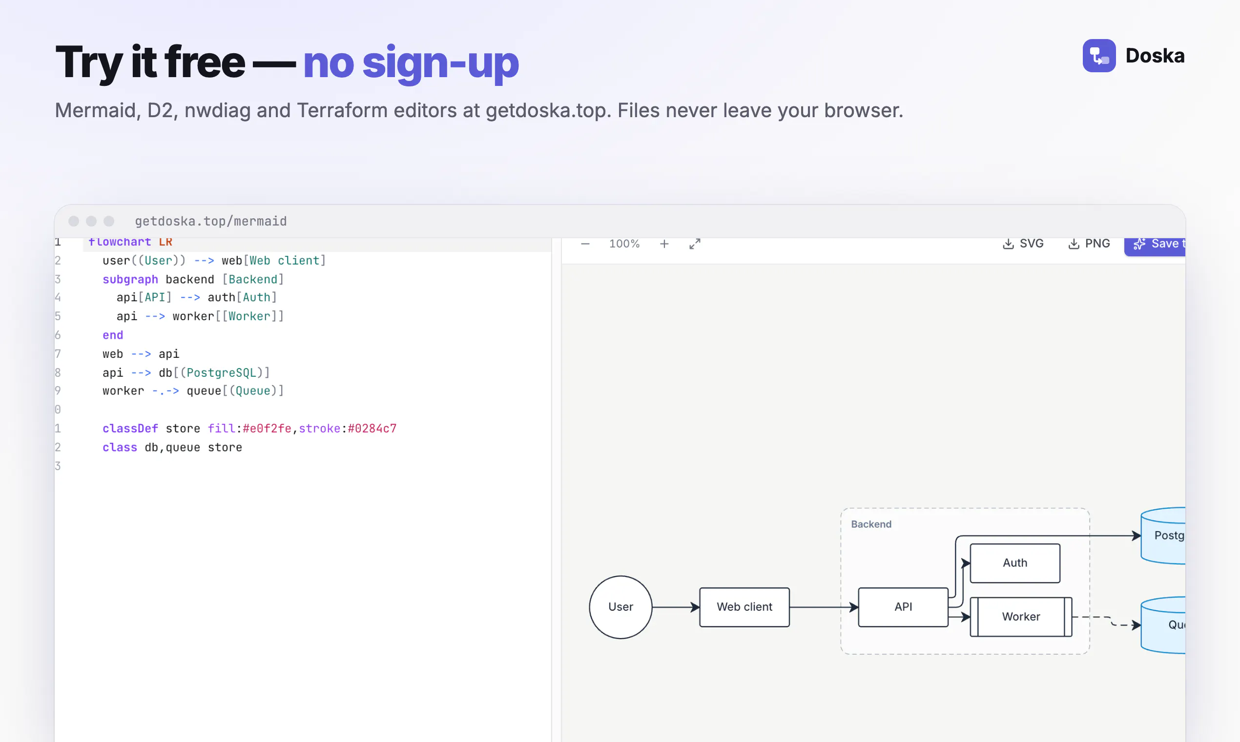Click code line 'api --> db[(PostgreSQL)]'

coord(186,372)
